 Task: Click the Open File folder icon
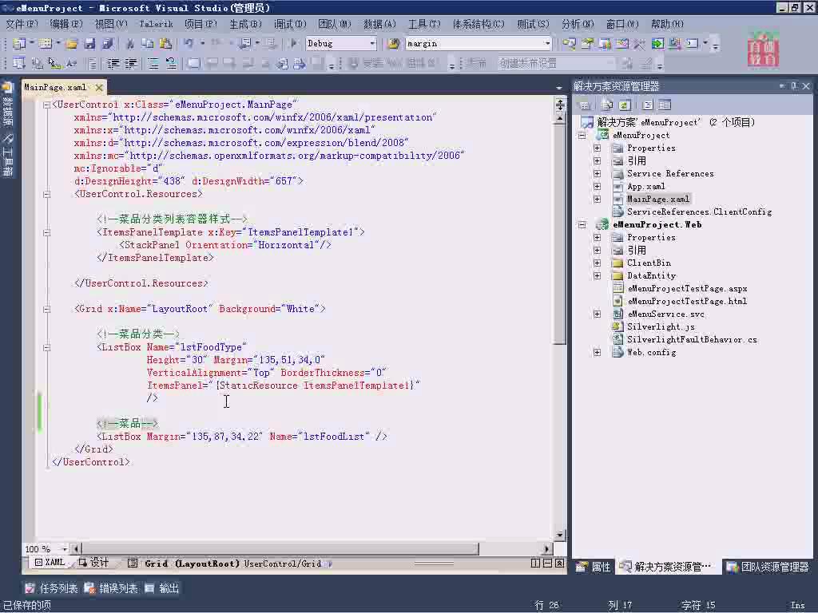[71, 44]
